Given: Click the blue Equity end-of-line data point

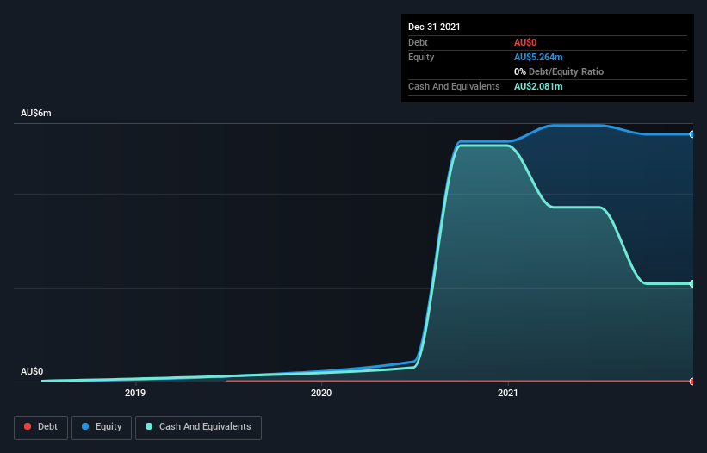Looking at the screenshot, I should point(692,134).
